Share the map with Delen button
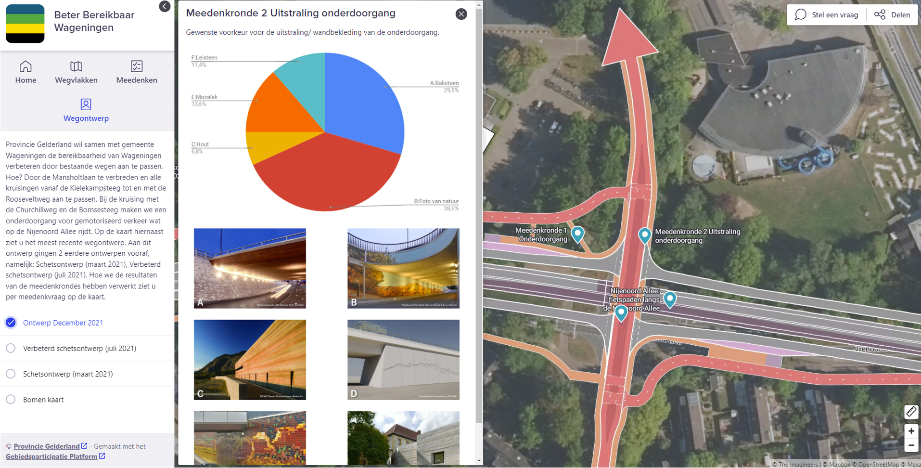 tap(893, 15)
